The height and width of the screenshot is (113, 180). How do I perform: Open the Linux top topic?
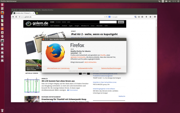click(x=93, y=26)
